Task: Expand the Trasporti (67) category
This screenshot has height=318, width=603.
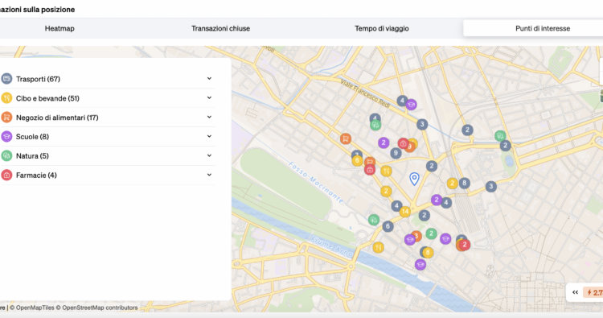Action: point(209,79)
